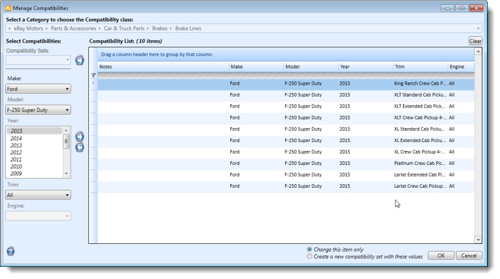
Task: Click the add-to-list right arrow icon
Action: click(80, 136)
